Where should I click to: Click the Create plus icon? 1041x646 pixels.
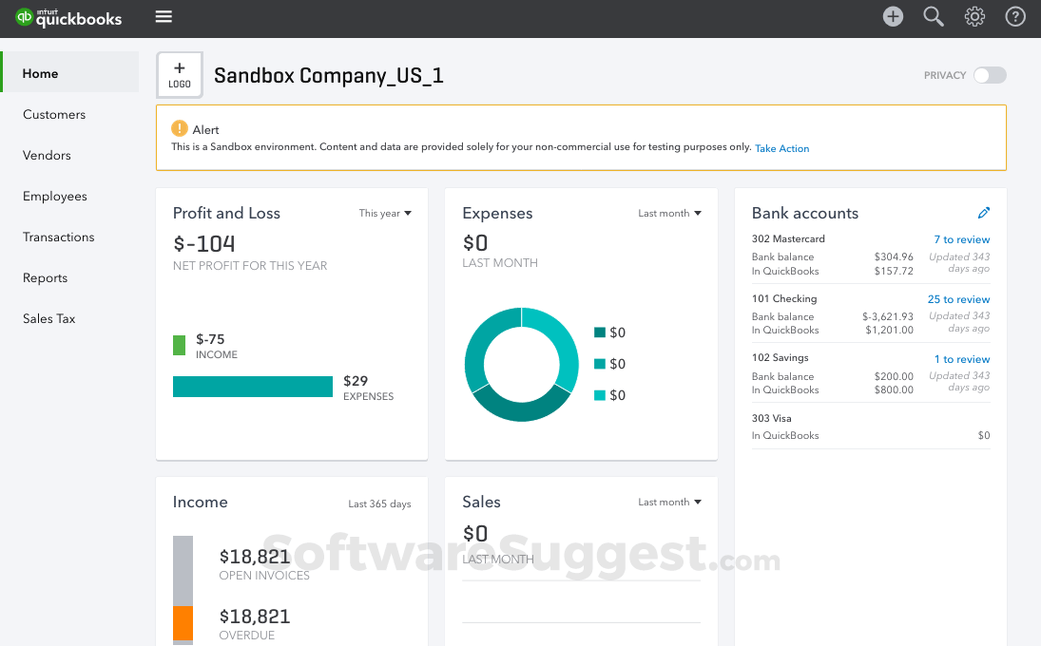coord(893,16)
